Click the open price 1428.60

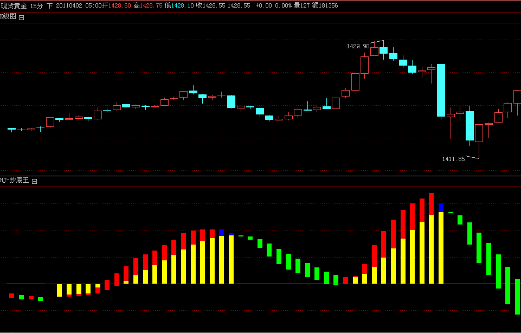(x=119, y=5)
